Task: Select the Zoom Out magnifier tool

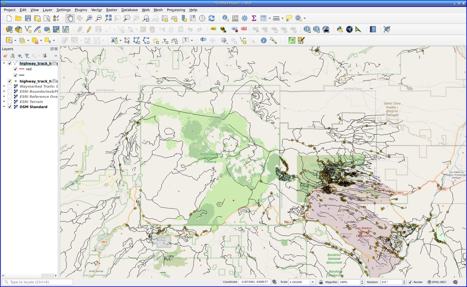Action: pos(99,18)
